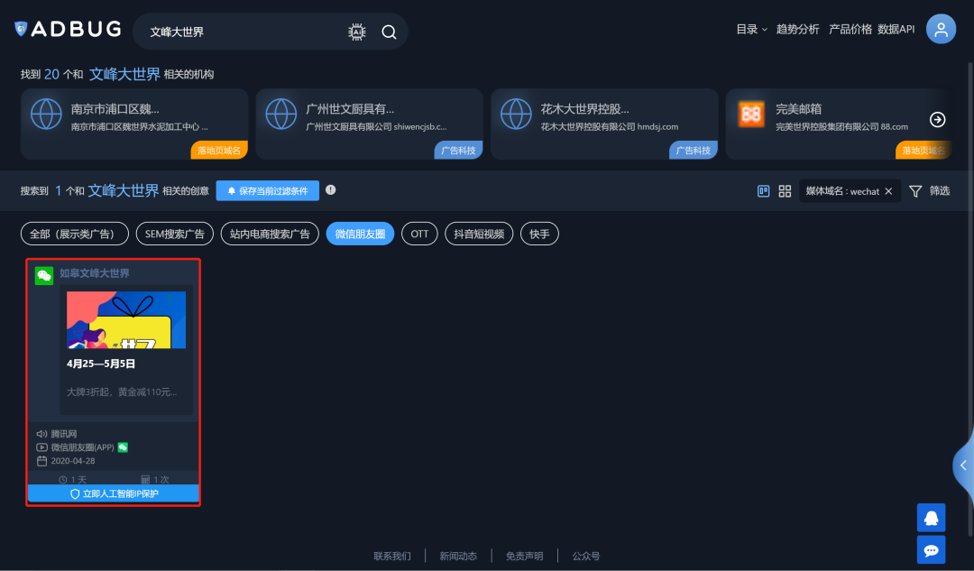Click the 如皋文峰大世界 advertiser name

click(x=95, y=273)
